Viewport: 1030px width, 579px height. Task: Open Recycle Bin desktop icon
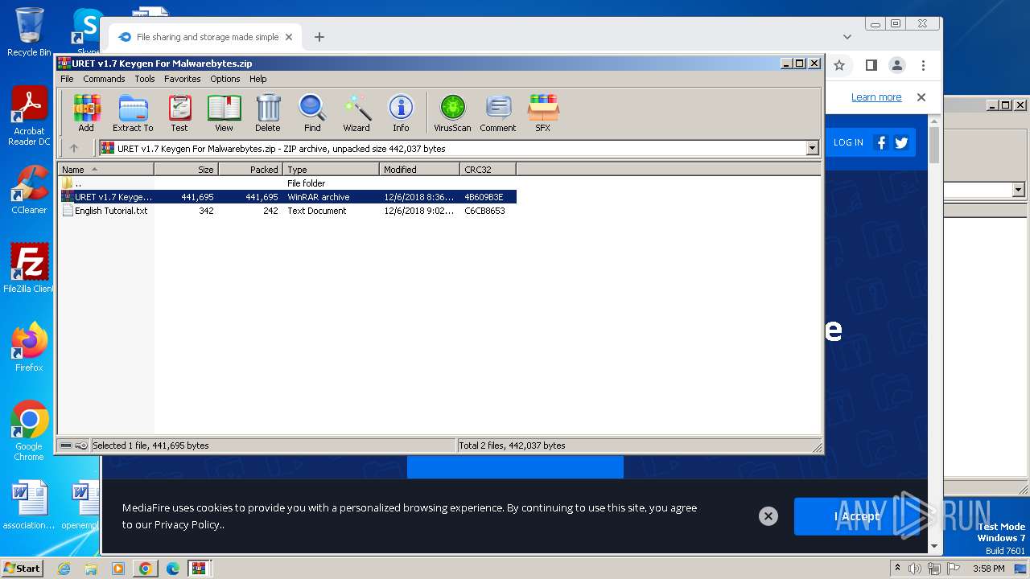pos(29,32)
